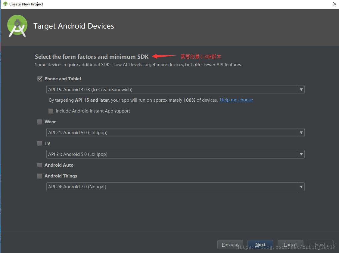Click the title bar Android Studio icon
Screen dimensions: 339x253
pos(5,4)
